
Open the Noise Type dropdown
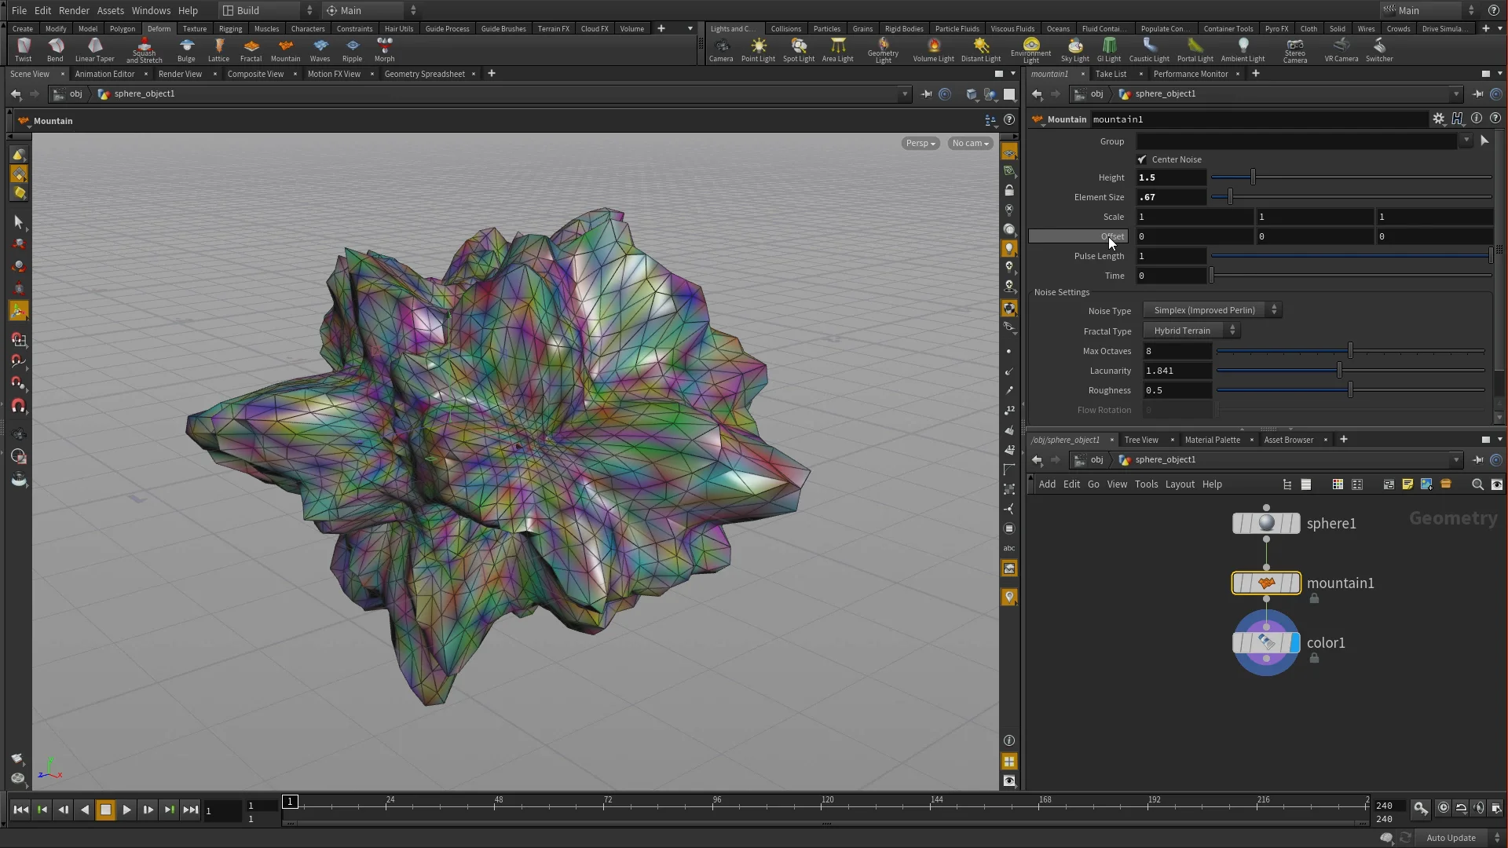(1212, 310)
